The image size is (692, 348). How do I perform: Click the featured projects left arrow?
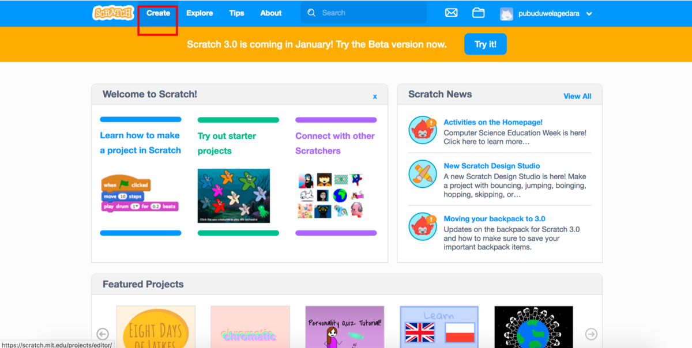[x=103, y=334]
